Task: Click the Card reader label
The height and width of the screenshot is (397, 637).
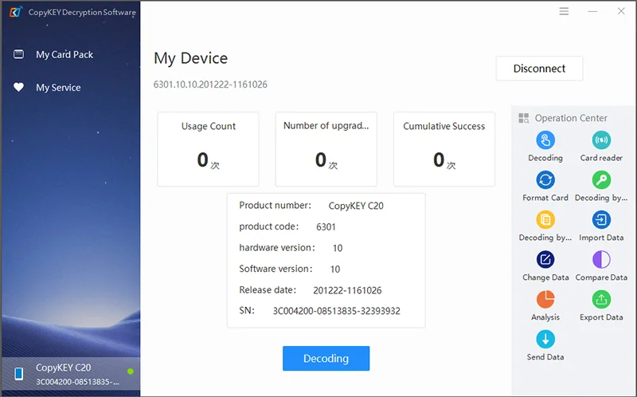Action: coord(601,158)
